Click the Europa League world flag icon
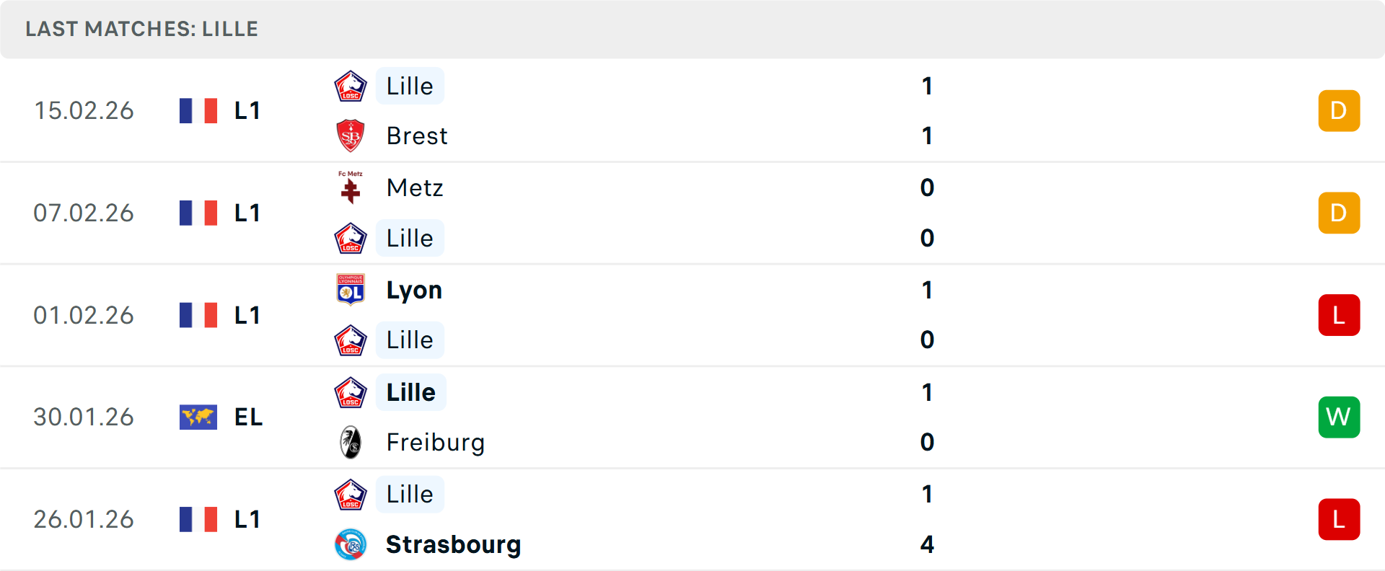 coord(198,417)
